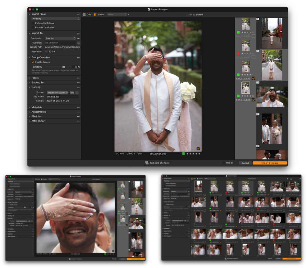Image resolution: width=307 pixels, height=268 pixels.
Task: Expand the Metadata section
Action: [x=37, y=107]
